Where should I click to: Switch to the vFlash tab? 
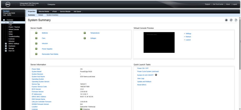(x=54, y=12)
